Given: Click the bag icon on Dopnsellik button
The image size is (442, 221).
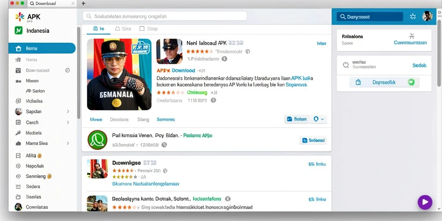Looking at the screenshot, I should [358, 82].
